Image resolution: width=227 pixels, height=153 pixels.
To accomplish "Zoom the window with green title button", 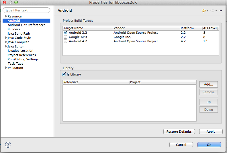I will (16, 2).
